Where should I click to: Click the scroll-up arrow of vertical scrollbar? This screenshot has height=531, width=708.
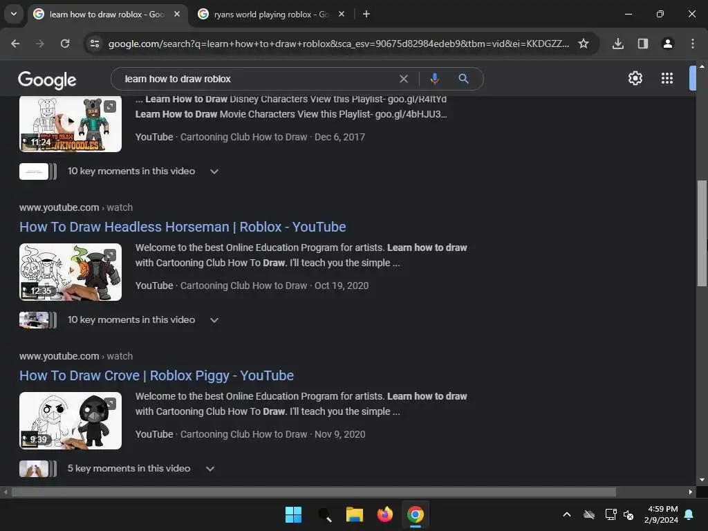(702, 66)
